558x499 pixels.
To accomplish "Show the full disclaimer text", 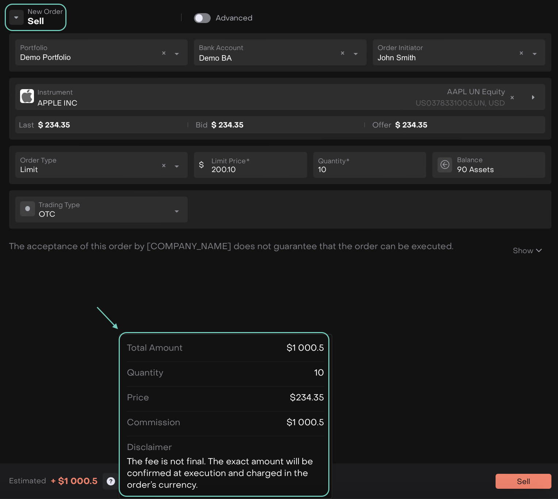I will pos(527,251).
